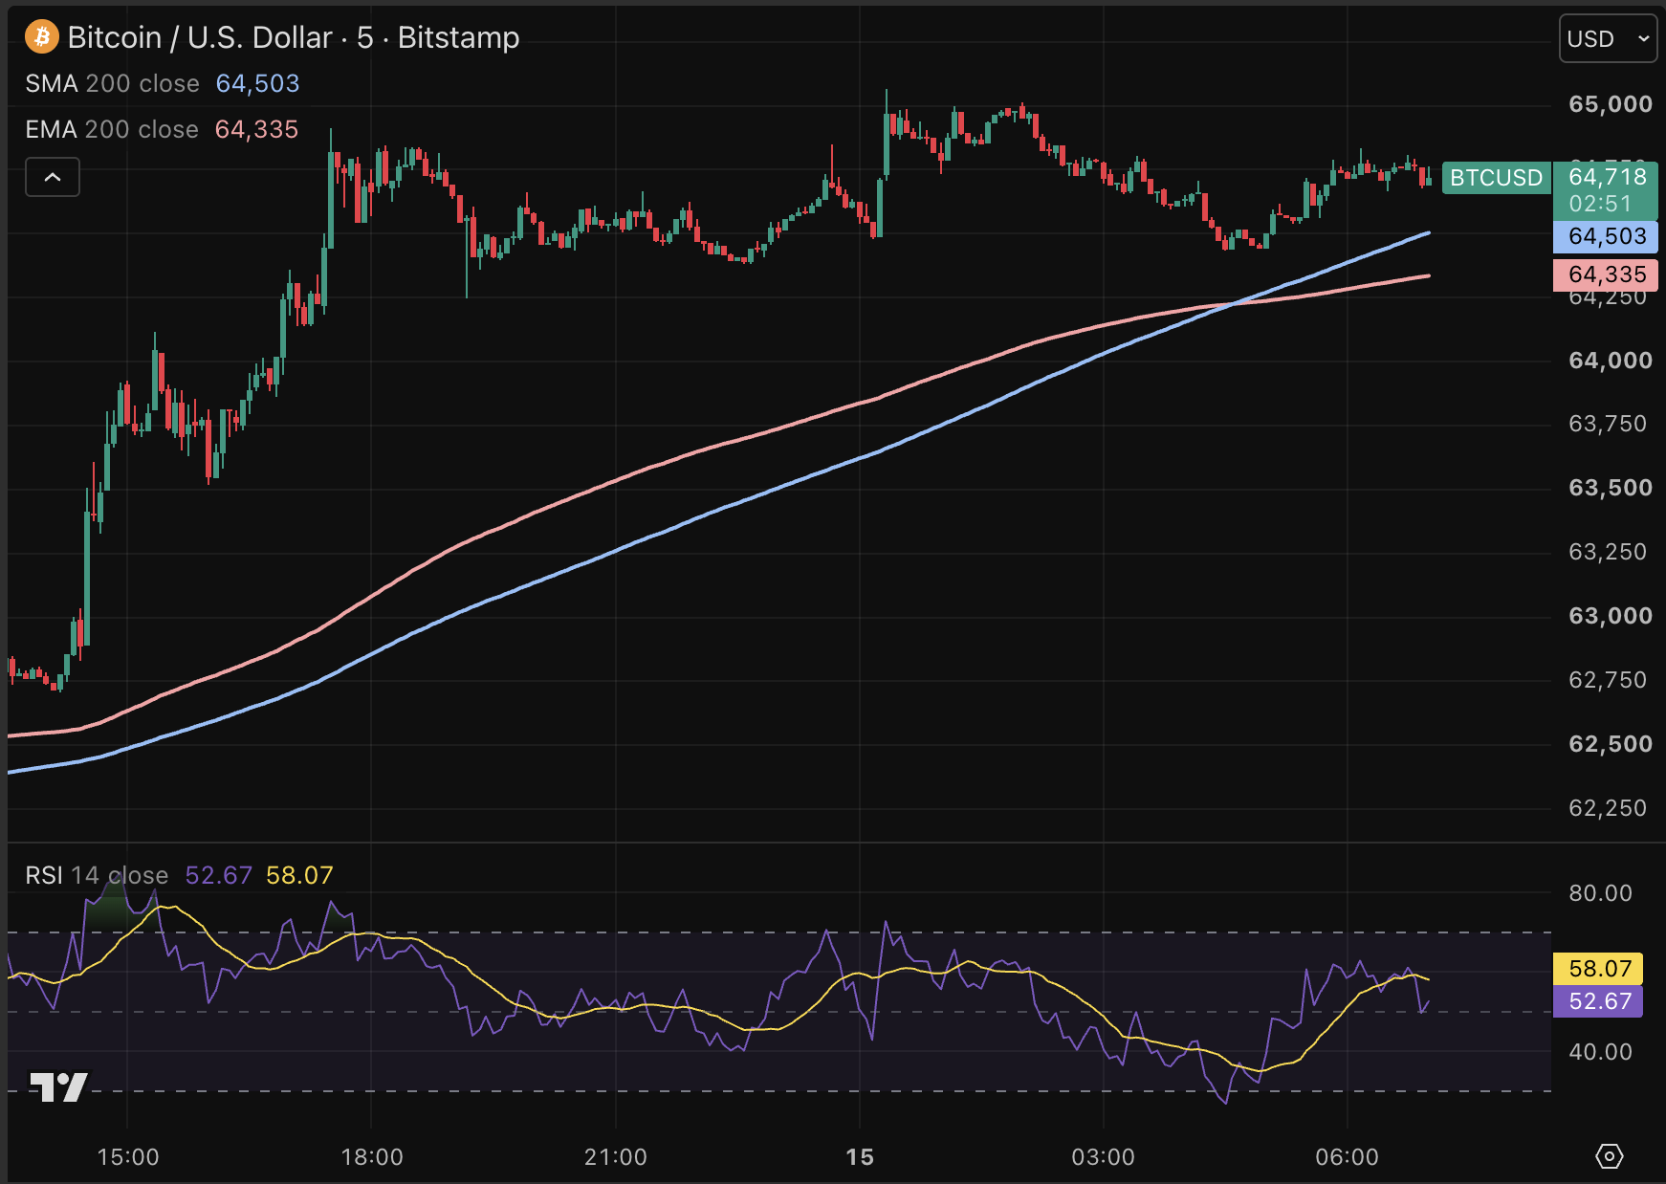Screen dimensions: 1666x1184
Task: Click the 15 date marker on time axis
Action: 860,1157
